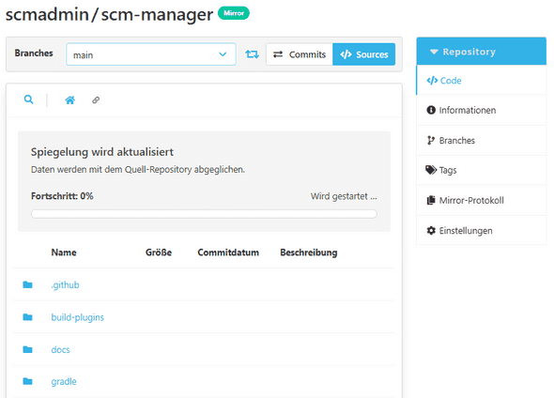
Task: Open the build-plugins folder icon
Action: [x=27, y=317]
